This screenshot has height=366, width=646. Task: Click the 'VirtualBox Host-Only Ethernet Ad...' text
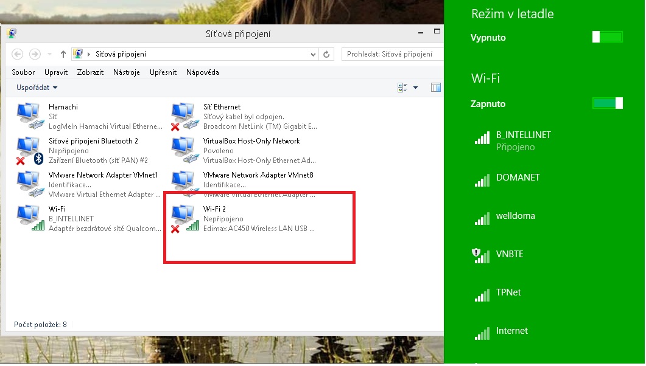(259, 161)
